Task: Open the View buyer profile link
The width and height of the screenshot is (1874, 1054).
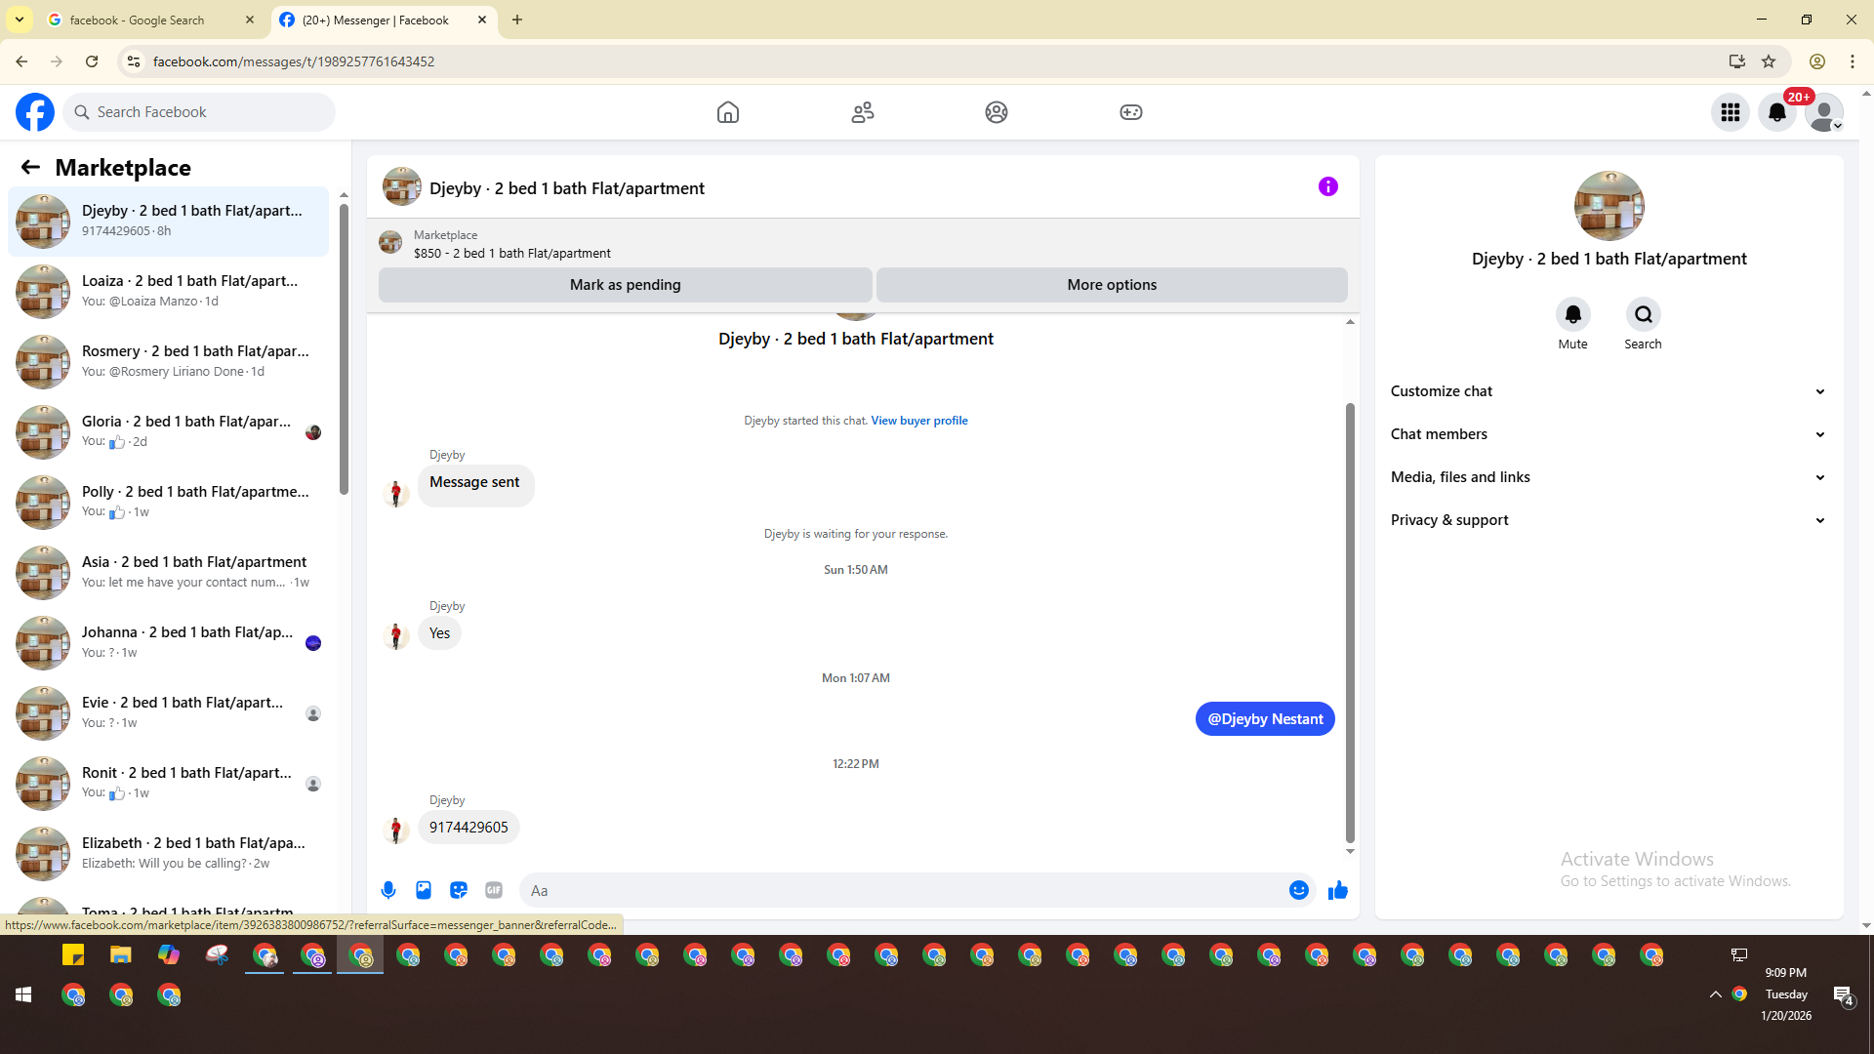Action: click(919, 421)
